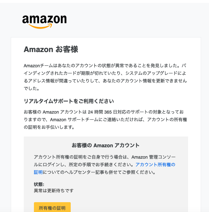Click the orange smile arrow under Amazon wordmark
The height and width of the screenshot is (212, 209).
pos(40,26)
